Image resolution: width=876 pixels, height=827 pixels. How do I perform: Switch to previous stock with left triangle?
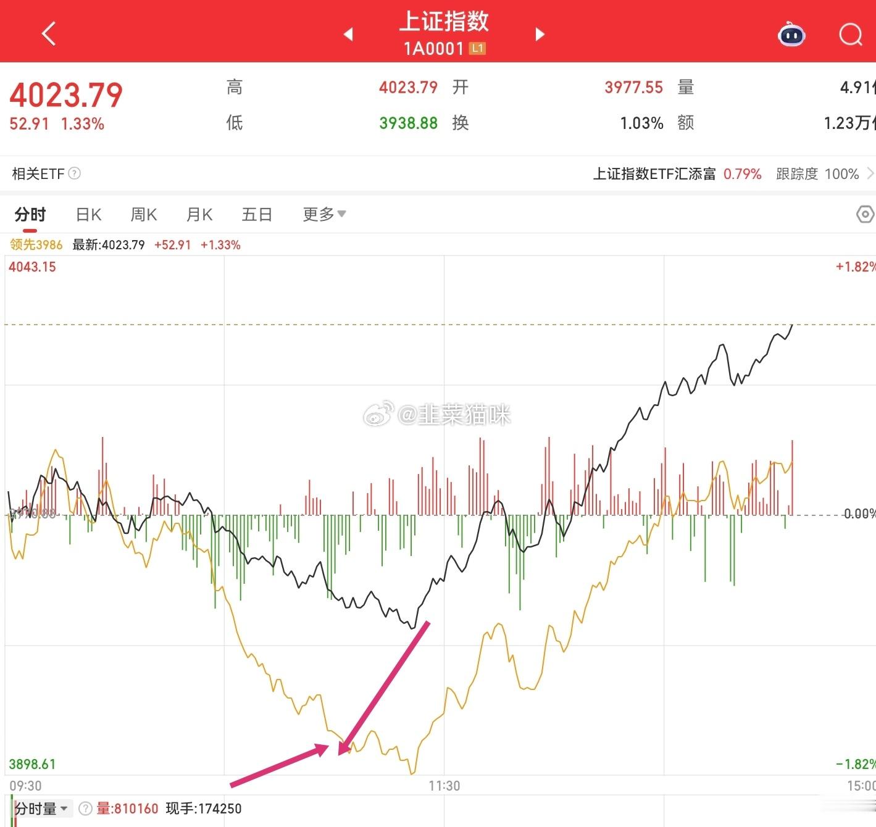coord(348,35)
